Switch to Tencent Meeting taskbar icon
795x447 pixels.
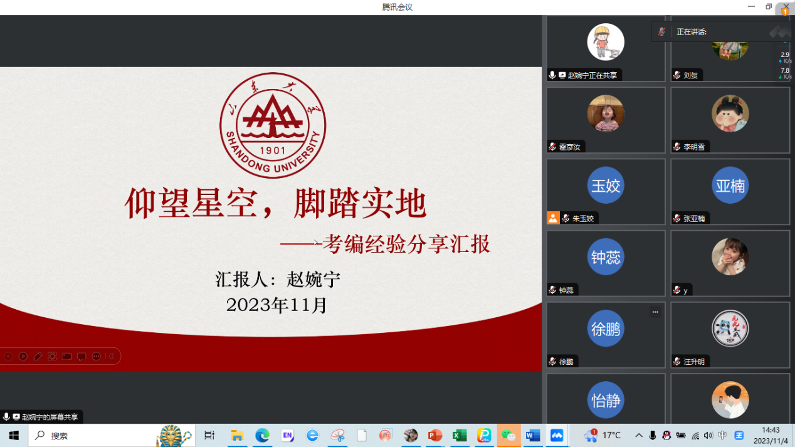557,435
